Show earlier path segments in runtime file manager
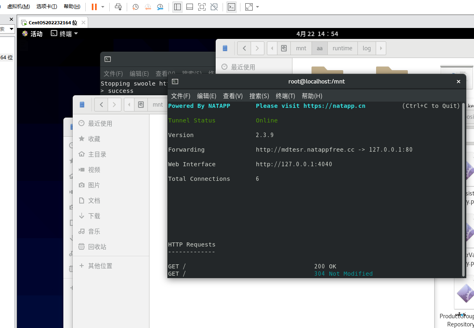The width and height of the screenshot is (474, 328). (272, 48)
